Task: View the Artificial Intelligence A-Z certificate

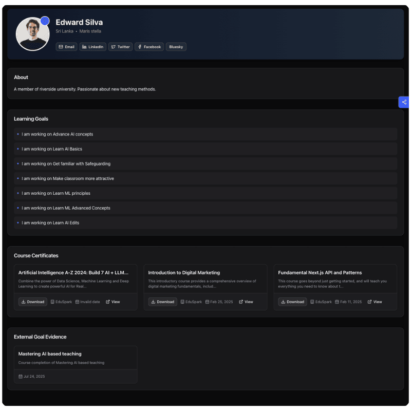Action: pos(113,302)
